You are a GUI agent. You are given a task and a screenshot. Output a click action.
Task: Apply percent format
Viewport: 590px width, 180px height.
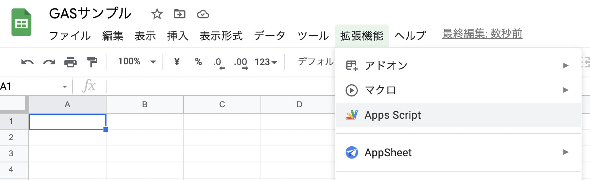(198, 62)
